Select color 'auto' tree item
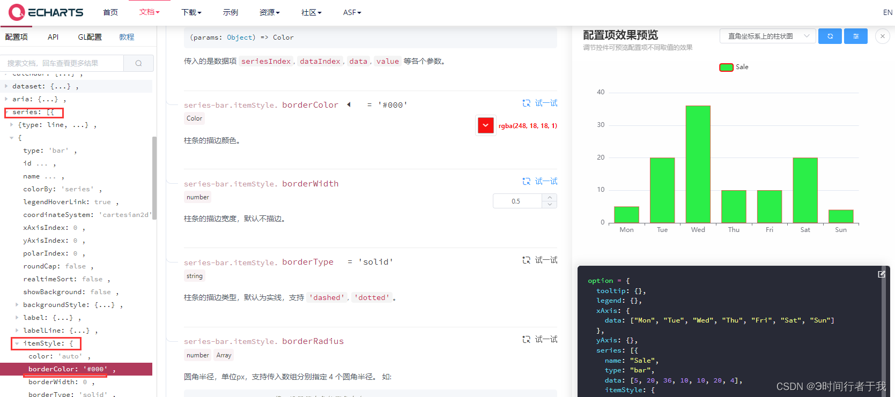This screenshot has height=397, width=895. tap(59, 356)
